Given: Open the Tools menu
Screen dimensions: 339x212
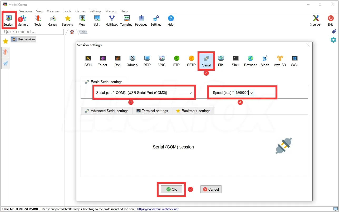Looking at the screenshot, I should tap(67, 11).
